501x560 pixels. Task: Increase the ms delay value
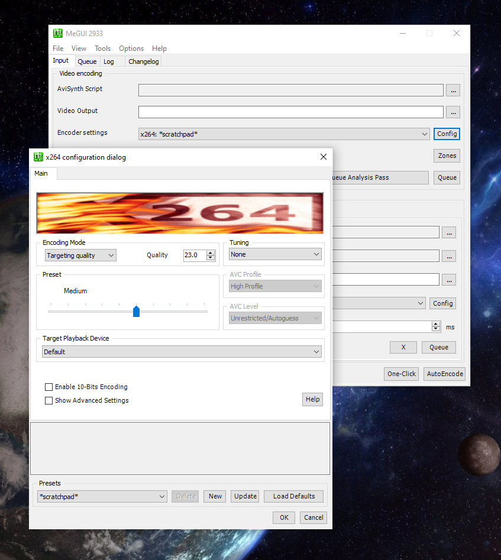coord(435,324)
